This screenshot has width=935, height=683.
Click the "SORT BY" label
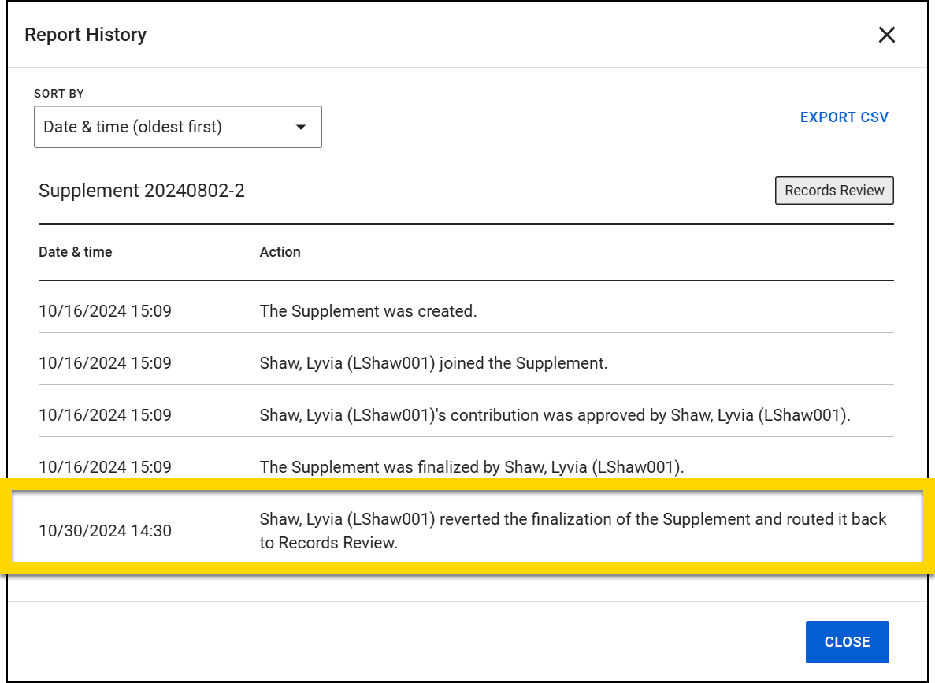click(59, 94)
